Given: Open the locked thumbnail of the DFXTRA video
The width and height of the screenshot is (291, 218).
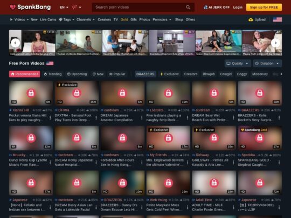Looking at the screenshot, I should click(77, 93).
